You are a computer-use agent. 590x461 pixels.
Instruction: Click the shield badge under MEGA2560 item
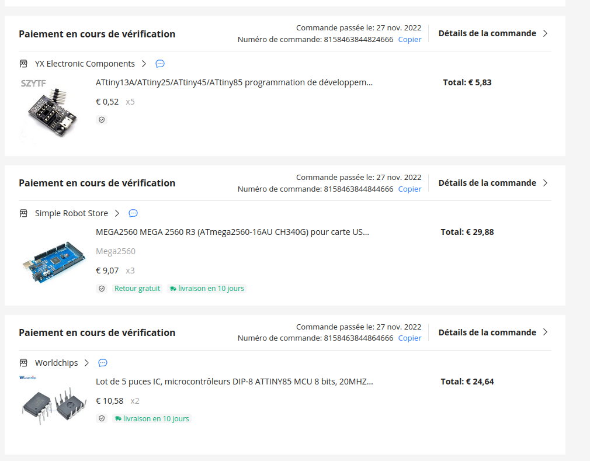(x=102, y=289)
